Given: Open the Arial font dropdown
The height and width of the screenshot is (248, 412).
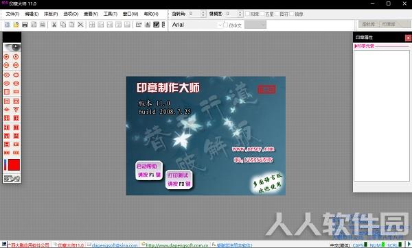Looking at the screenshot, I should pyautogui.click(x=220, y=25).
